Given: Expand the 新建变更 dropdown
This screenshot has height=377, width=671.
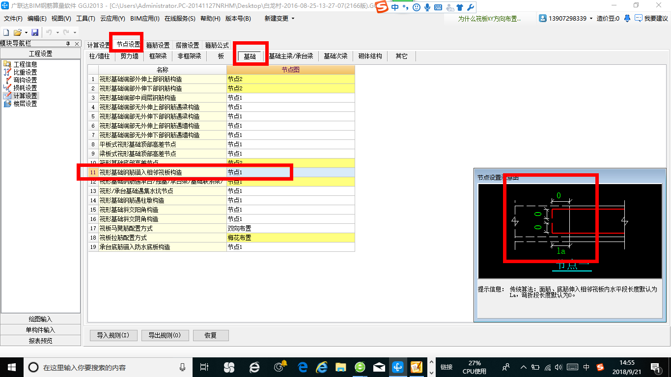Looking at the screenshot, I should (x=293, y=19).
